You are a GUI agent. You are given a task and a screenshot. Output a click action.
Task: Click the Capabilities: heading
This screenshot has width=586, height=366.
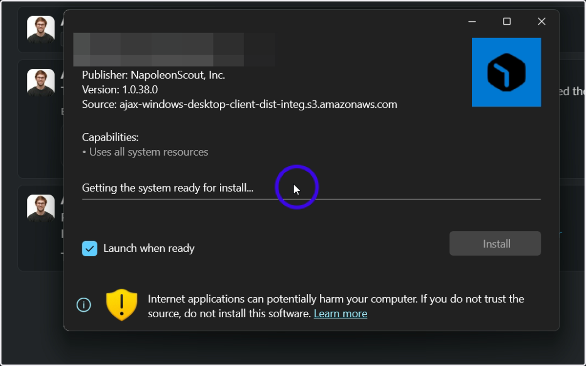click(x=110, y=138)
